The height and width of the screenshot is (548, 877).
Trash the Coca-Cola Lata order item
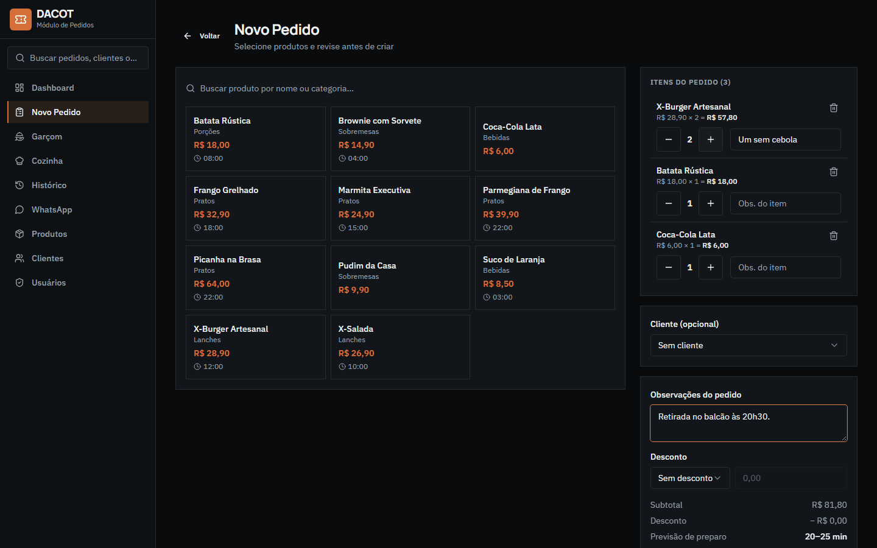834,236
